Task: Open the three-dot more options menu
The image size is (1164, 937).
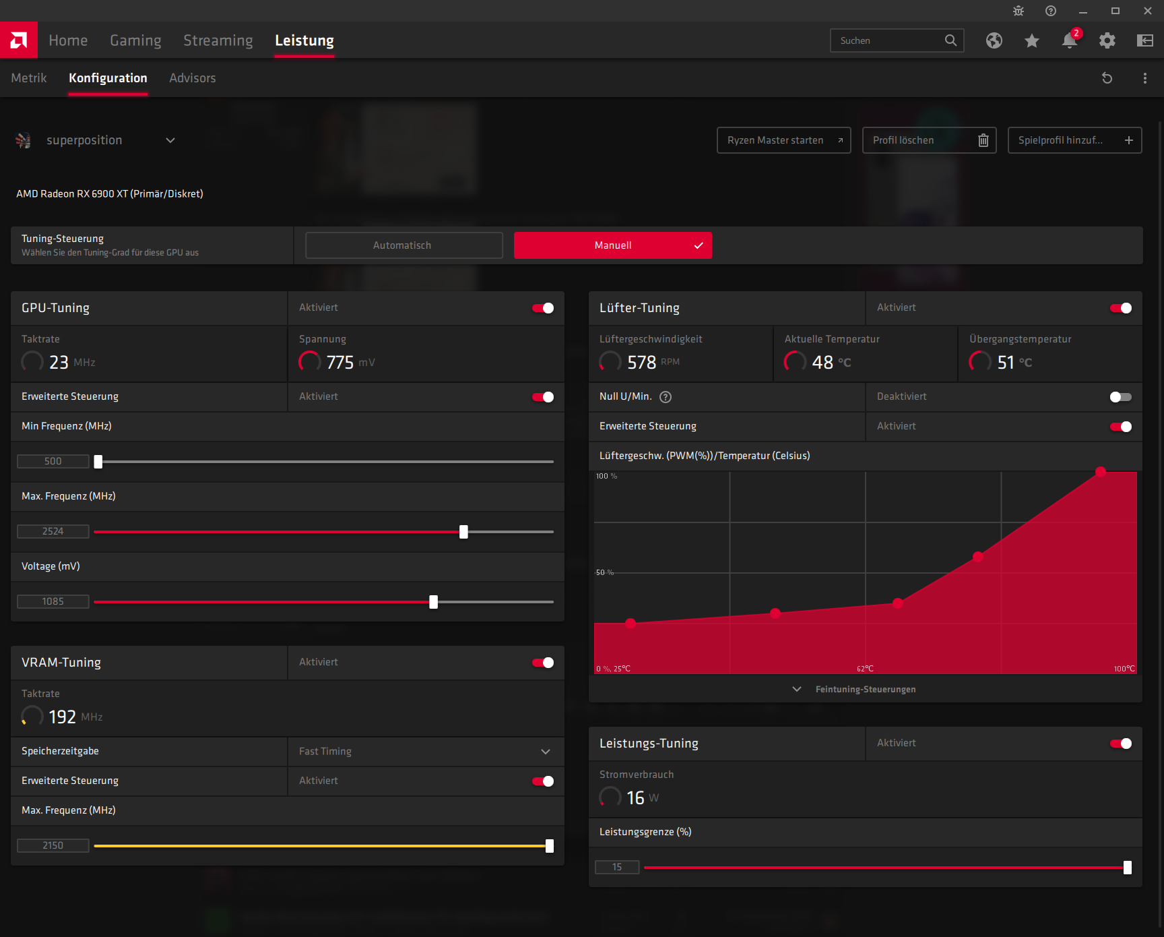Action: point(1145,78)
